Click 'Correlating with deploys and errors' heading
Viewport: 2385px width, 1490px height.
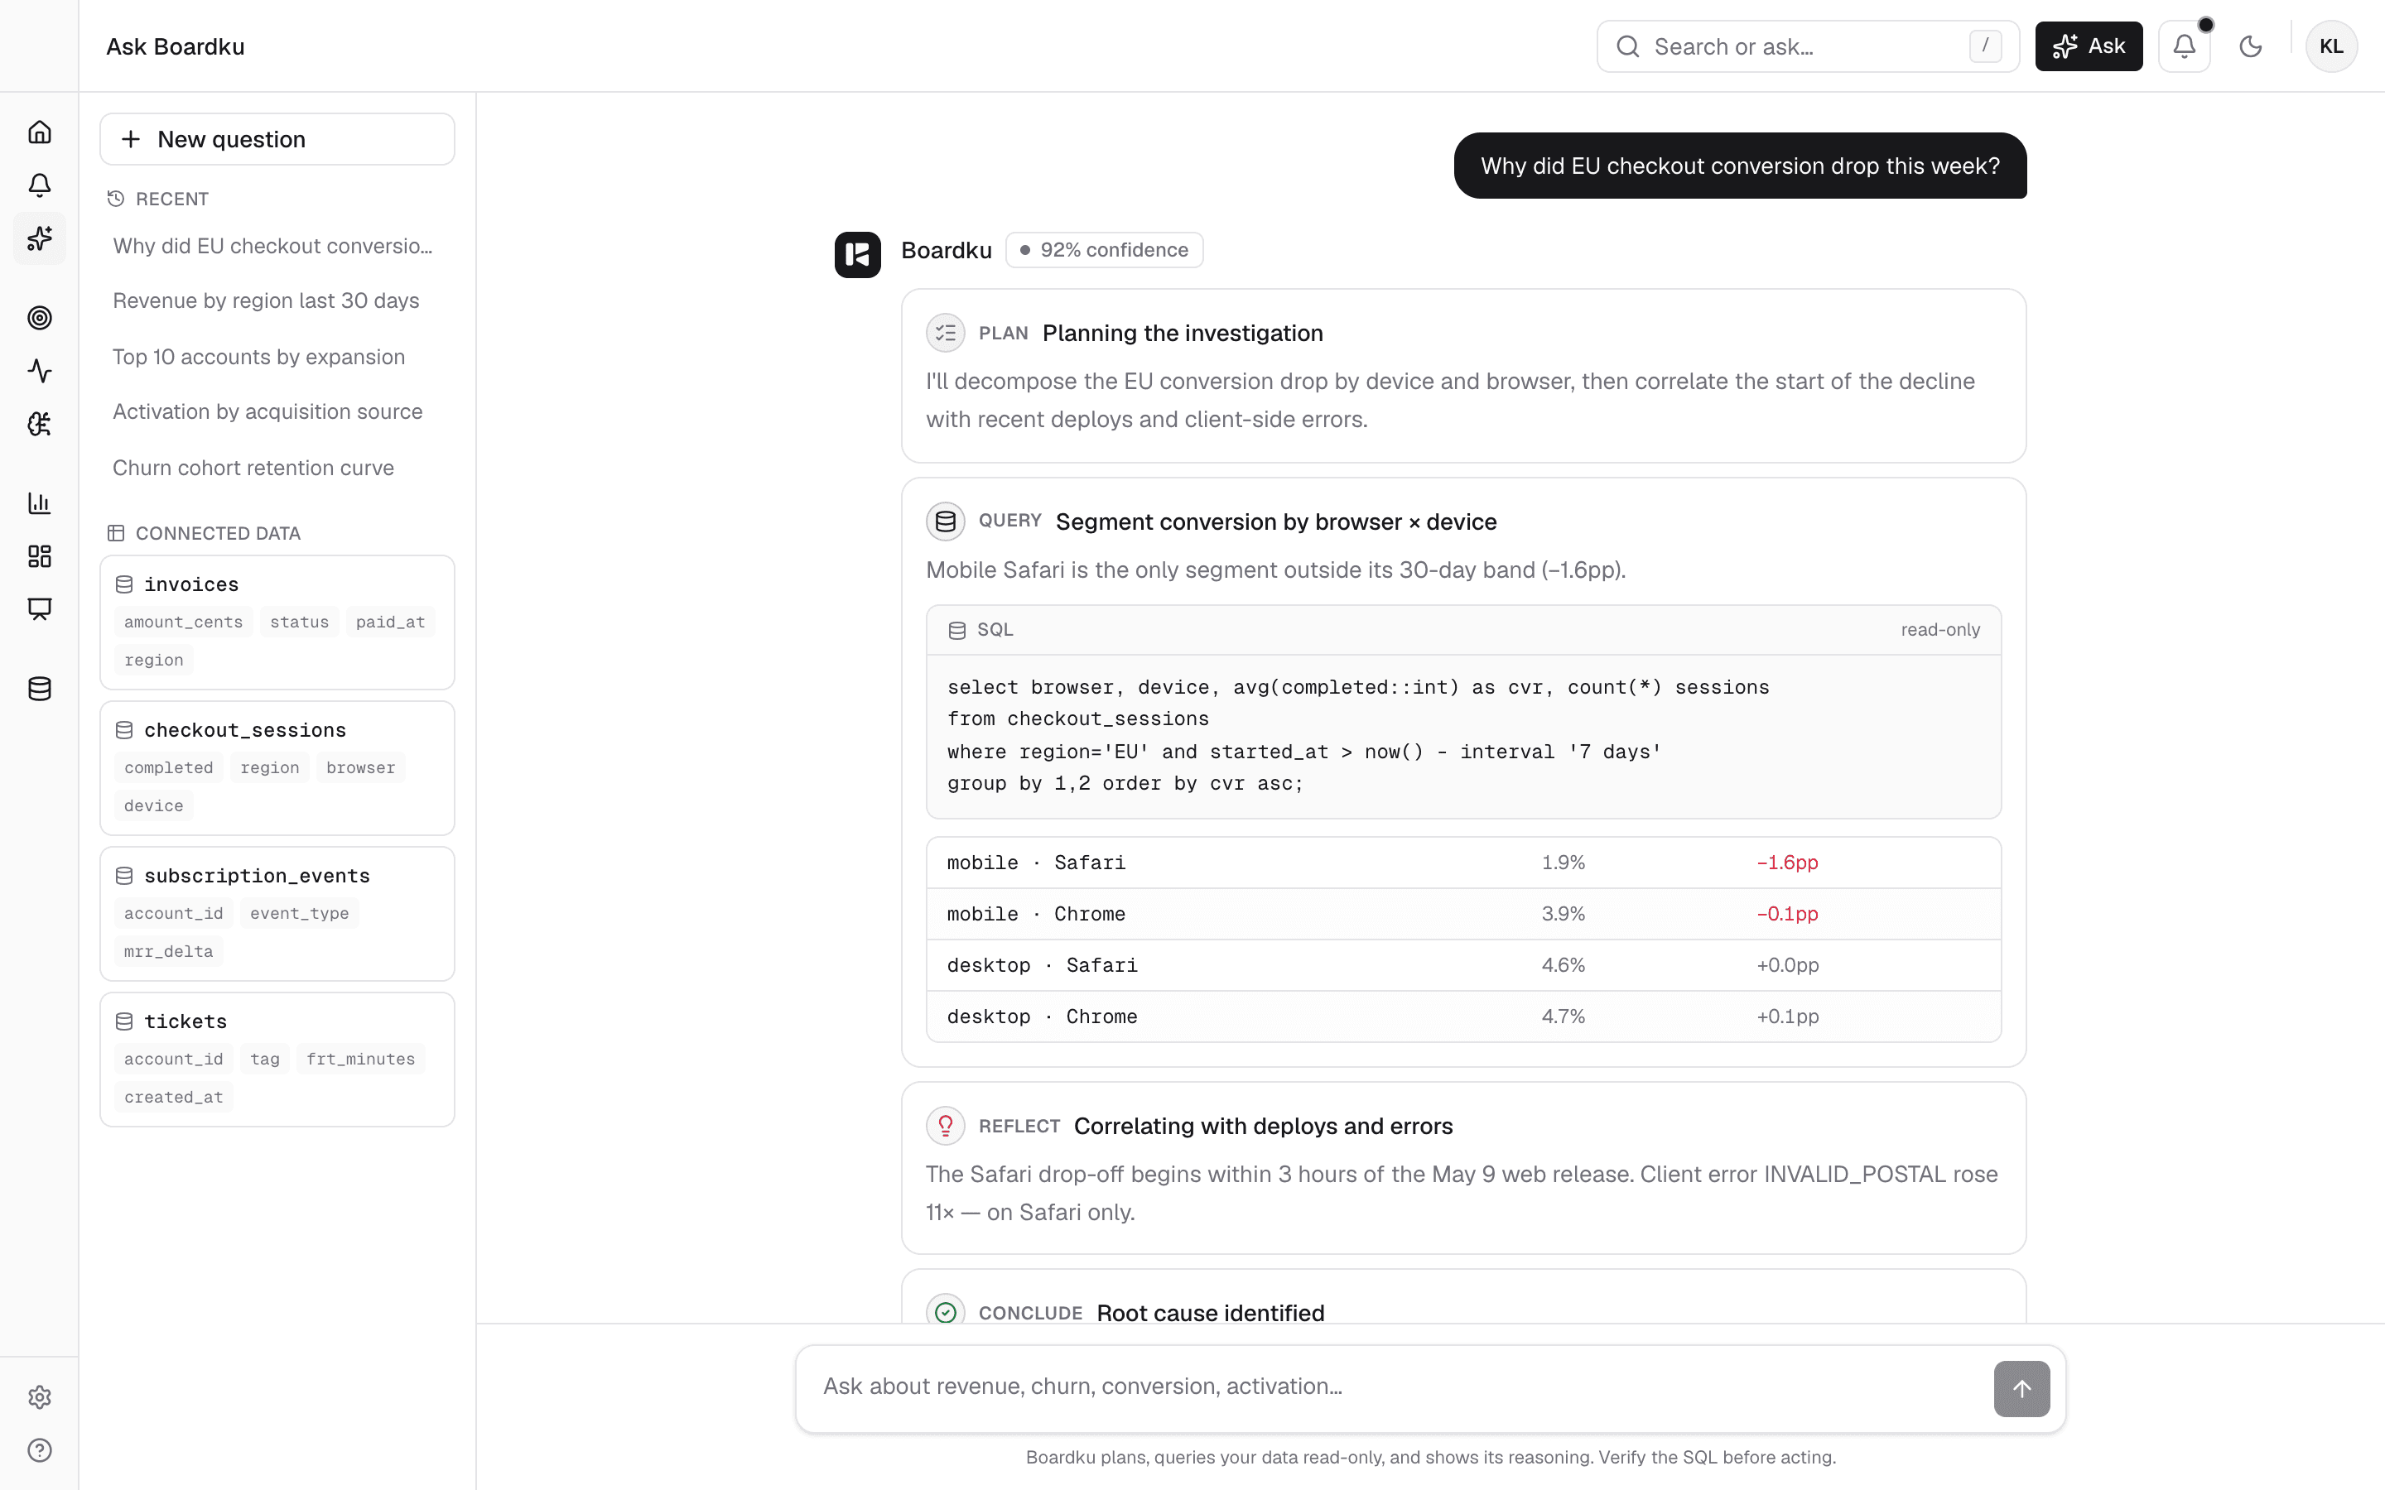click(1264, 1126)
